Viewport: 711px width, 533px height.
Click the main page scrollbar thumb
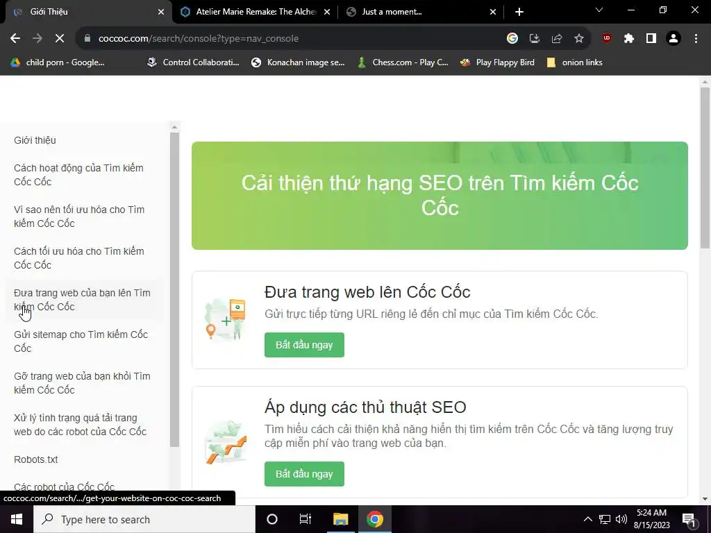705,168
